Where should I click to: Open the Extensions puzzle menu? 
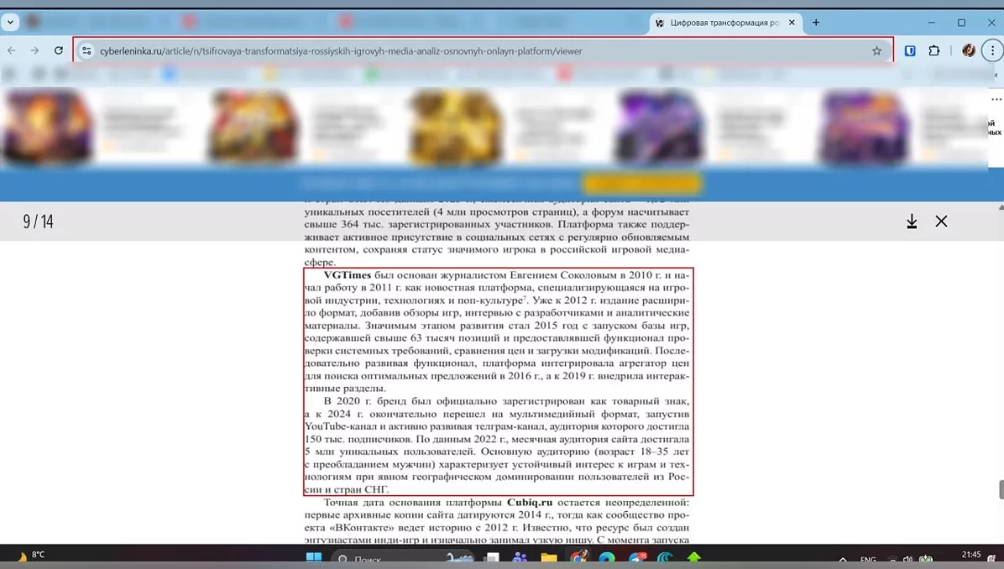934,50
